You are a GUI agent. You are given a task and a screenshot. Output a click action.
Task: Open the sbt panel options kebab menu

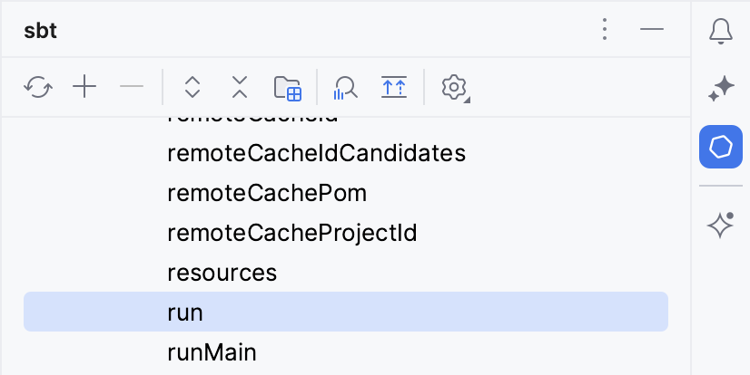605,30
